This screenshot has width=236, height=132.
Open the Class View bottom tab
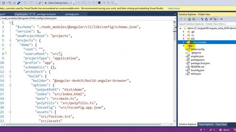pos(221,124)
